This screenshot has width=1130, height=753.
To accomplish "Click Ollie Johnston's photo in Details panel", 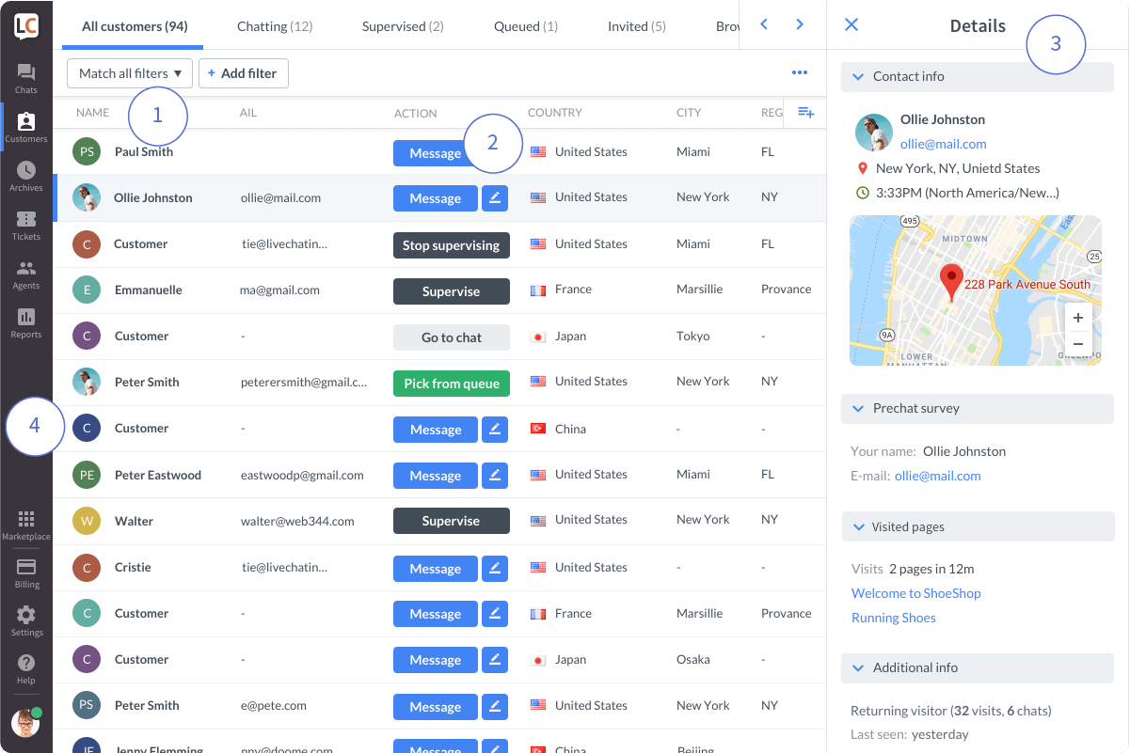I will point(874,133).
